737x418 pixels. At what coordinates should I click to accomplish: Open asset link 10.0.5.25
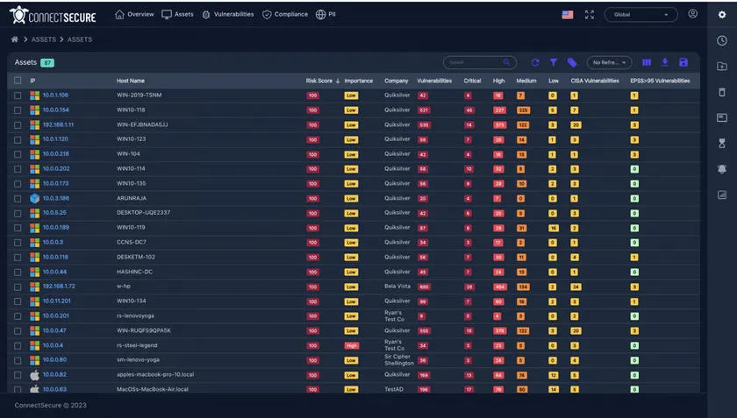[x=54, y=212]
